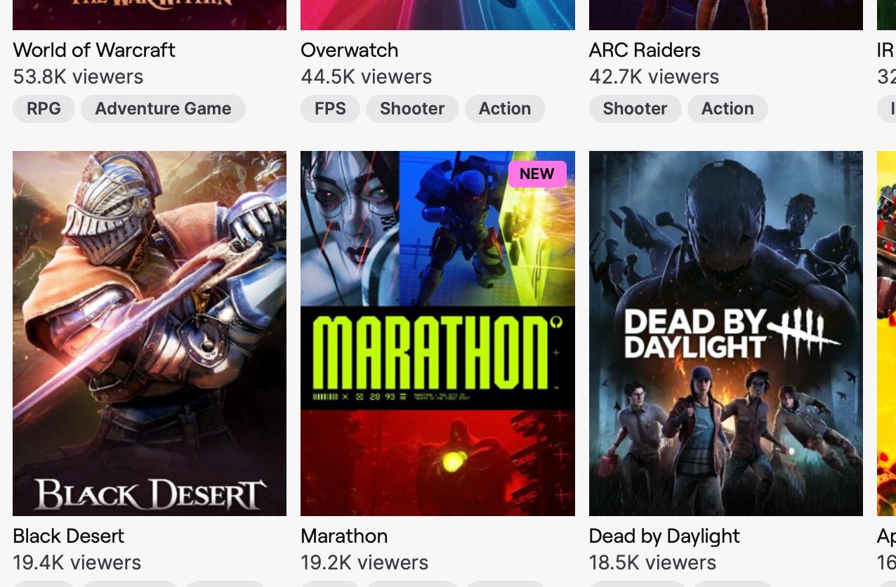Open the Overwatch cover thumbnail

437,15
